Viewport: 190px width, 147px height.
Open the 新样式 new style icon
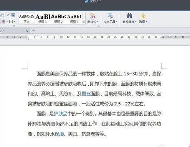[93, 16]
